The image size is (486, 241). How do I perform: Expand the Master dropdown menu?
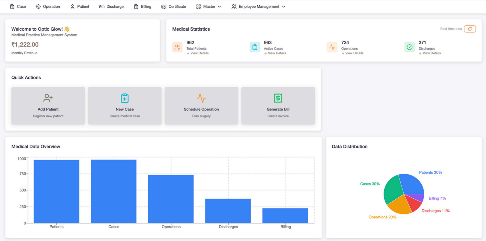209,7
